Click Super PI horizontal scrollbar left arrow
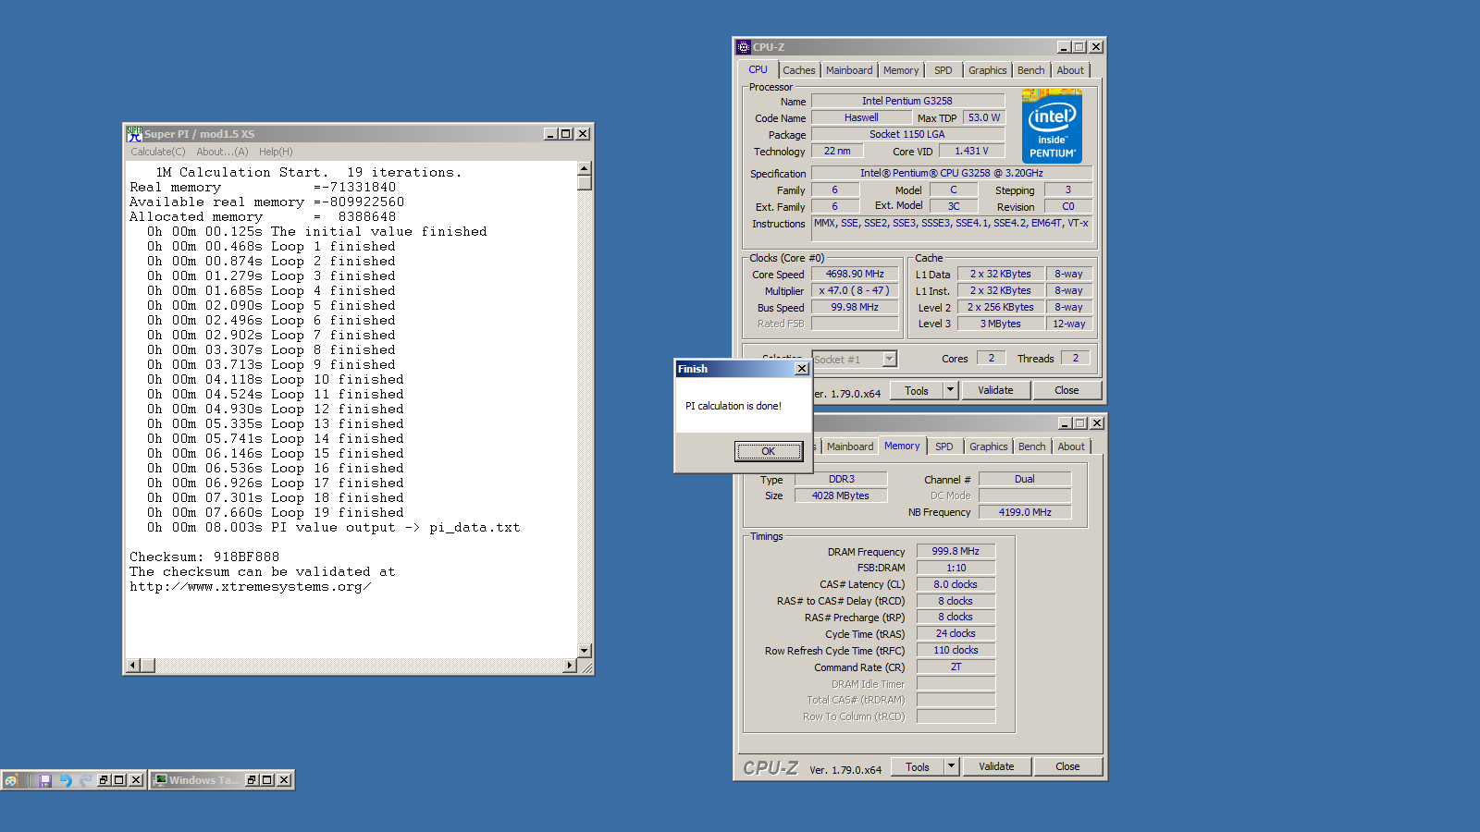 click(133, 666)
